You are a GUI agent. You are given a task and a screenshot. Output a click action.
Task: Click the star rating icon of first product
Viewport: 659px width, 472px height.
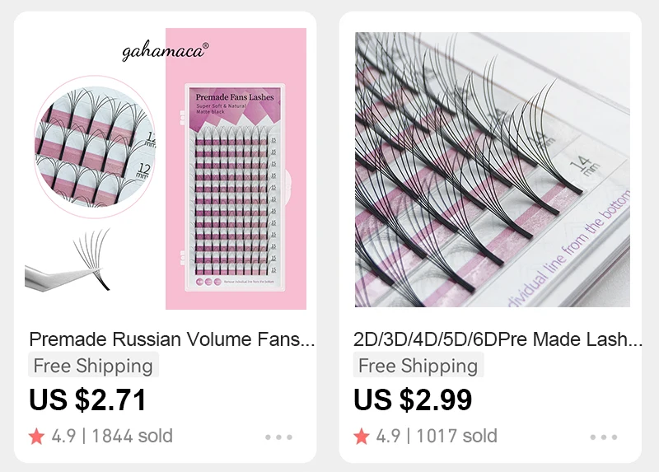click(x=36, y=437)
